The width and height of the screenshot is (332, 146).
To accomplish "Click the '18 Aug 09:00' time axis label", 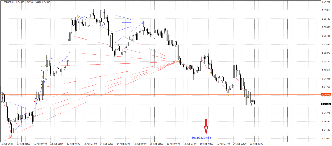I will 173,144.
